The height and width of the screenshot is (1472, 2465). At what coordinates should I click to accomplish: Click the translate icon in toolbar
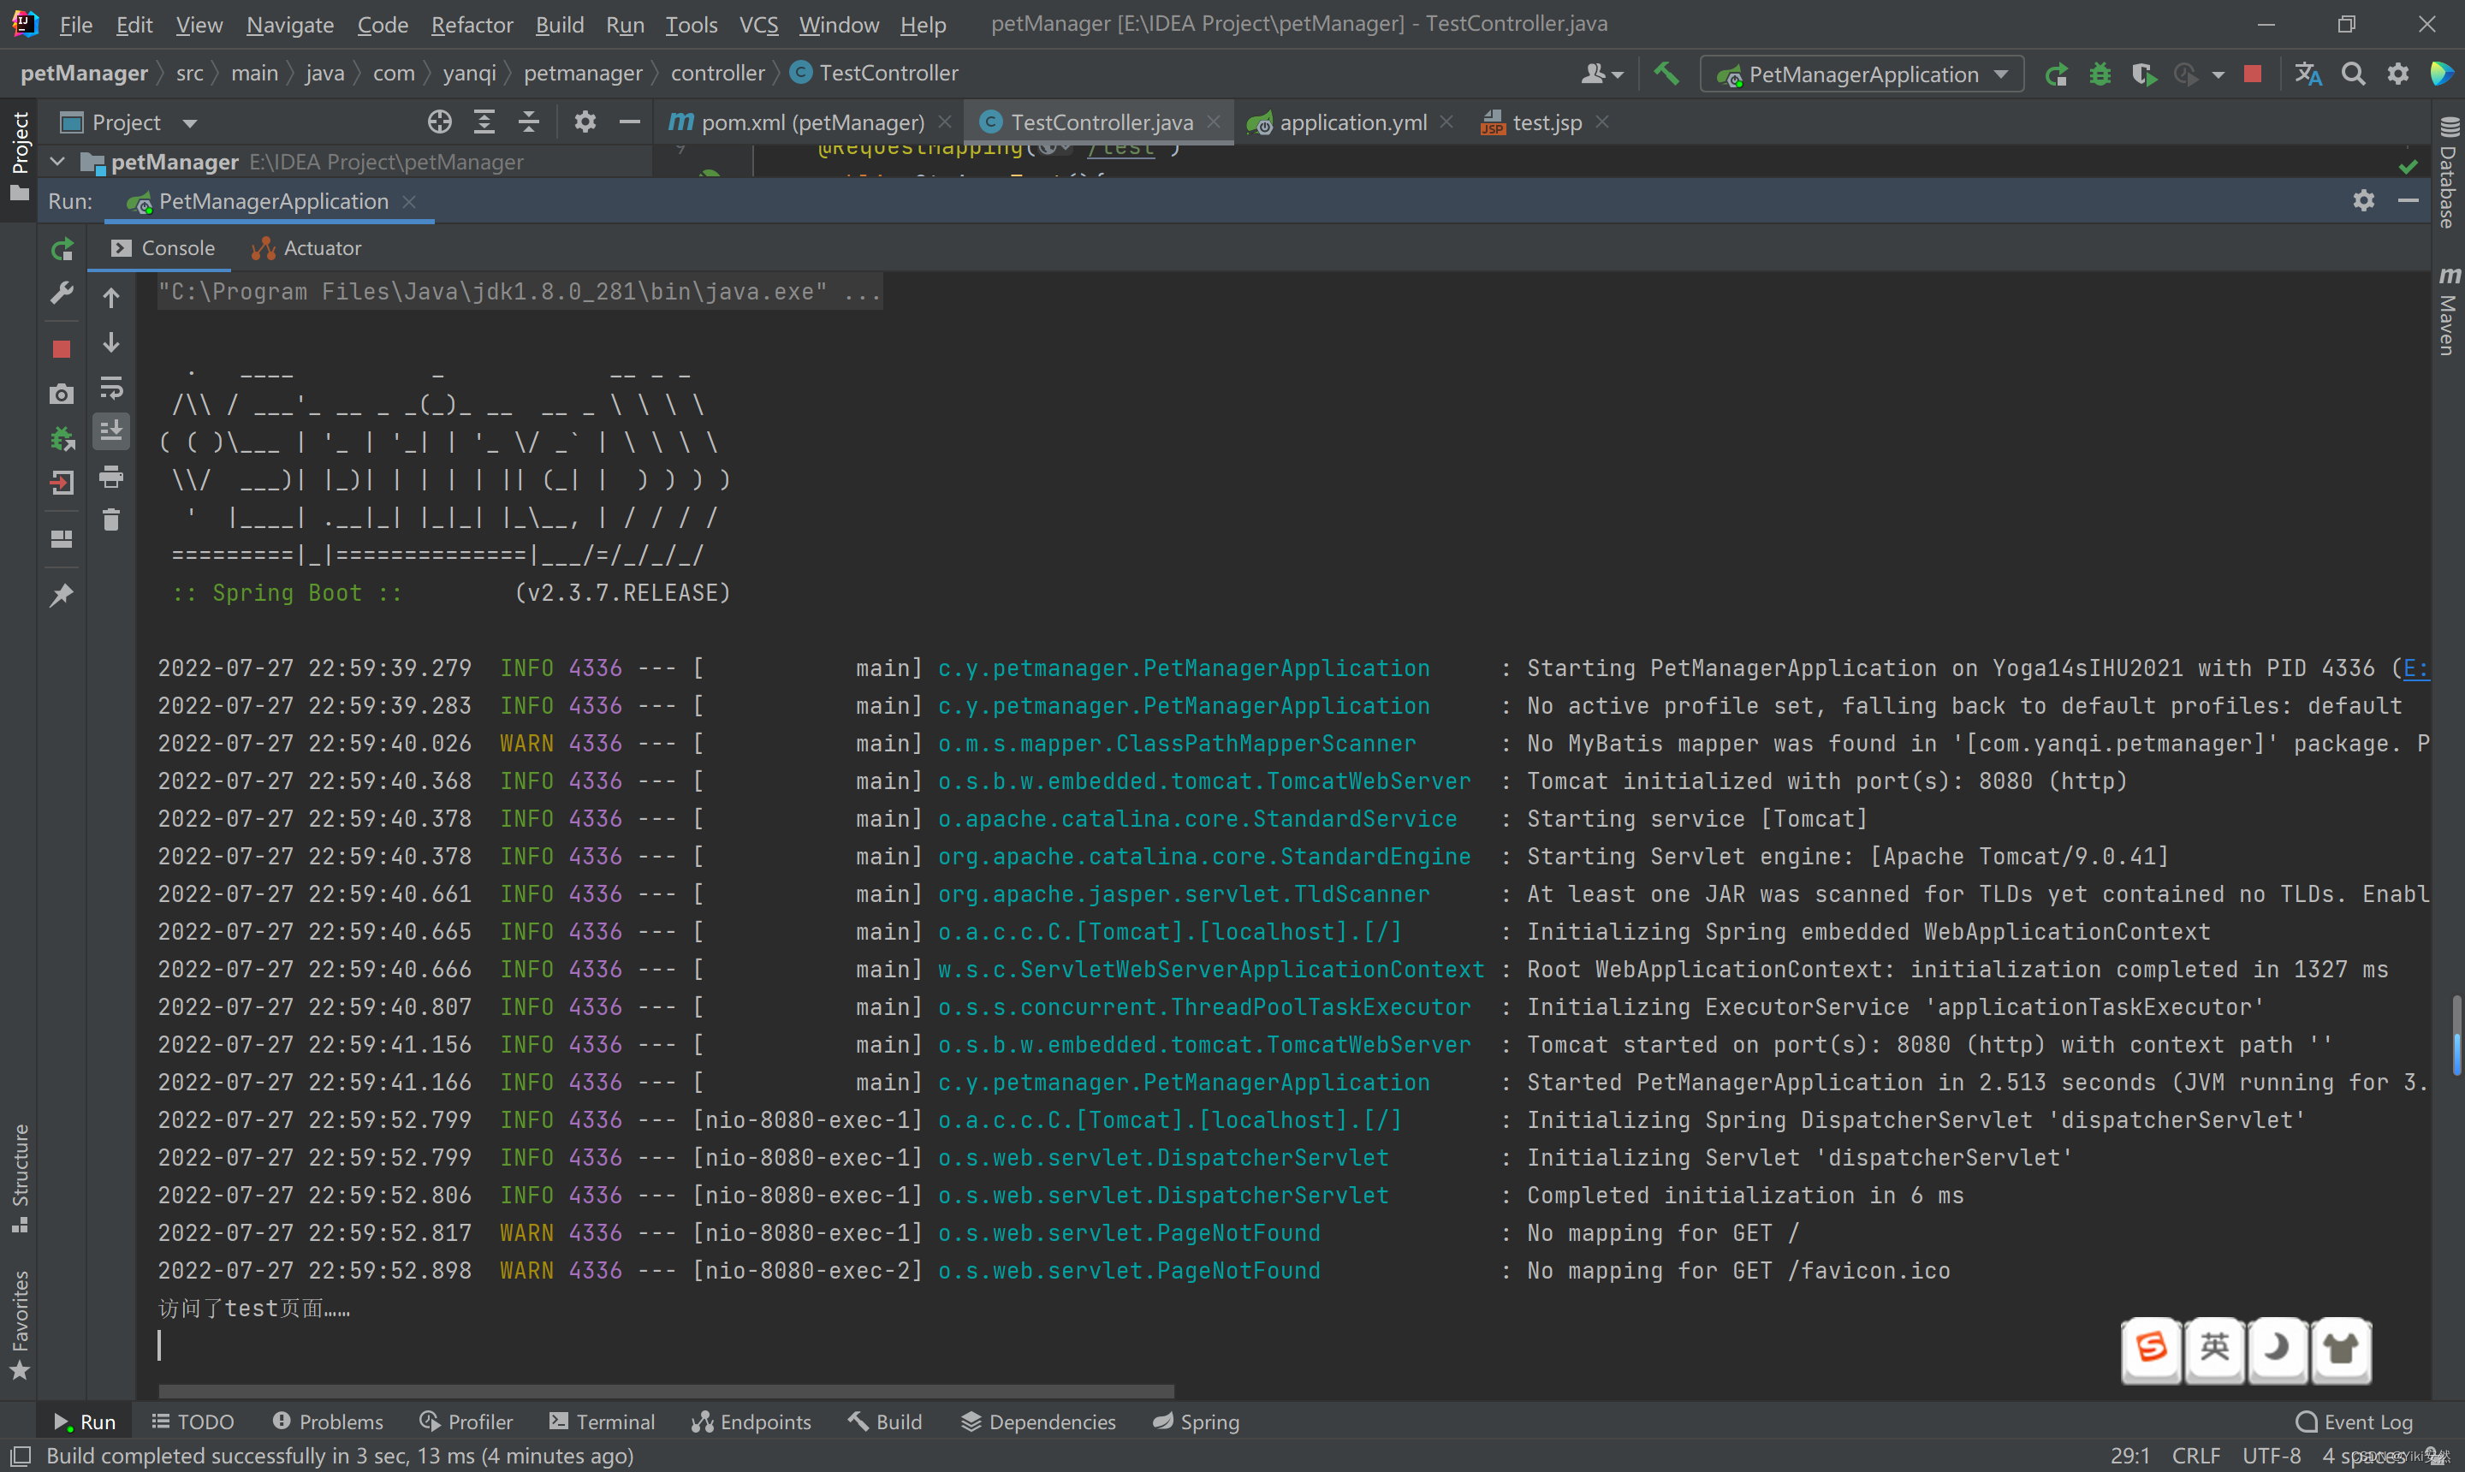(x=2308, y=74)
